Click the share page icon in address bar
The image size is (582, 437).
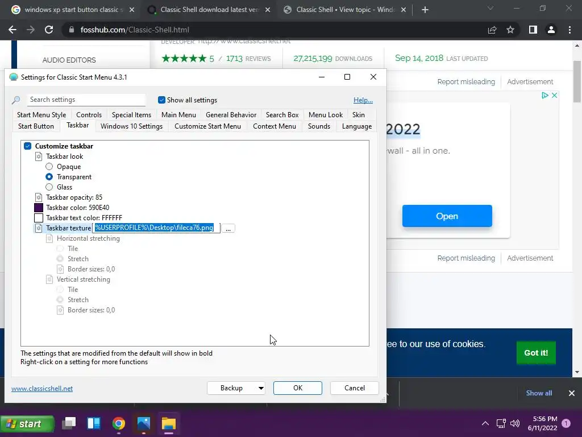click(x=492, y=30)
